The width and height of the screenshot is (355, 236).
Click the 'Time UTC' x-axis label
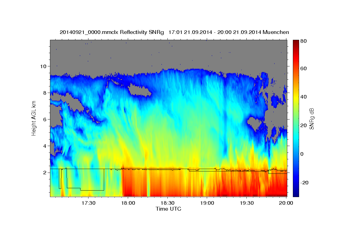point(168,209)
